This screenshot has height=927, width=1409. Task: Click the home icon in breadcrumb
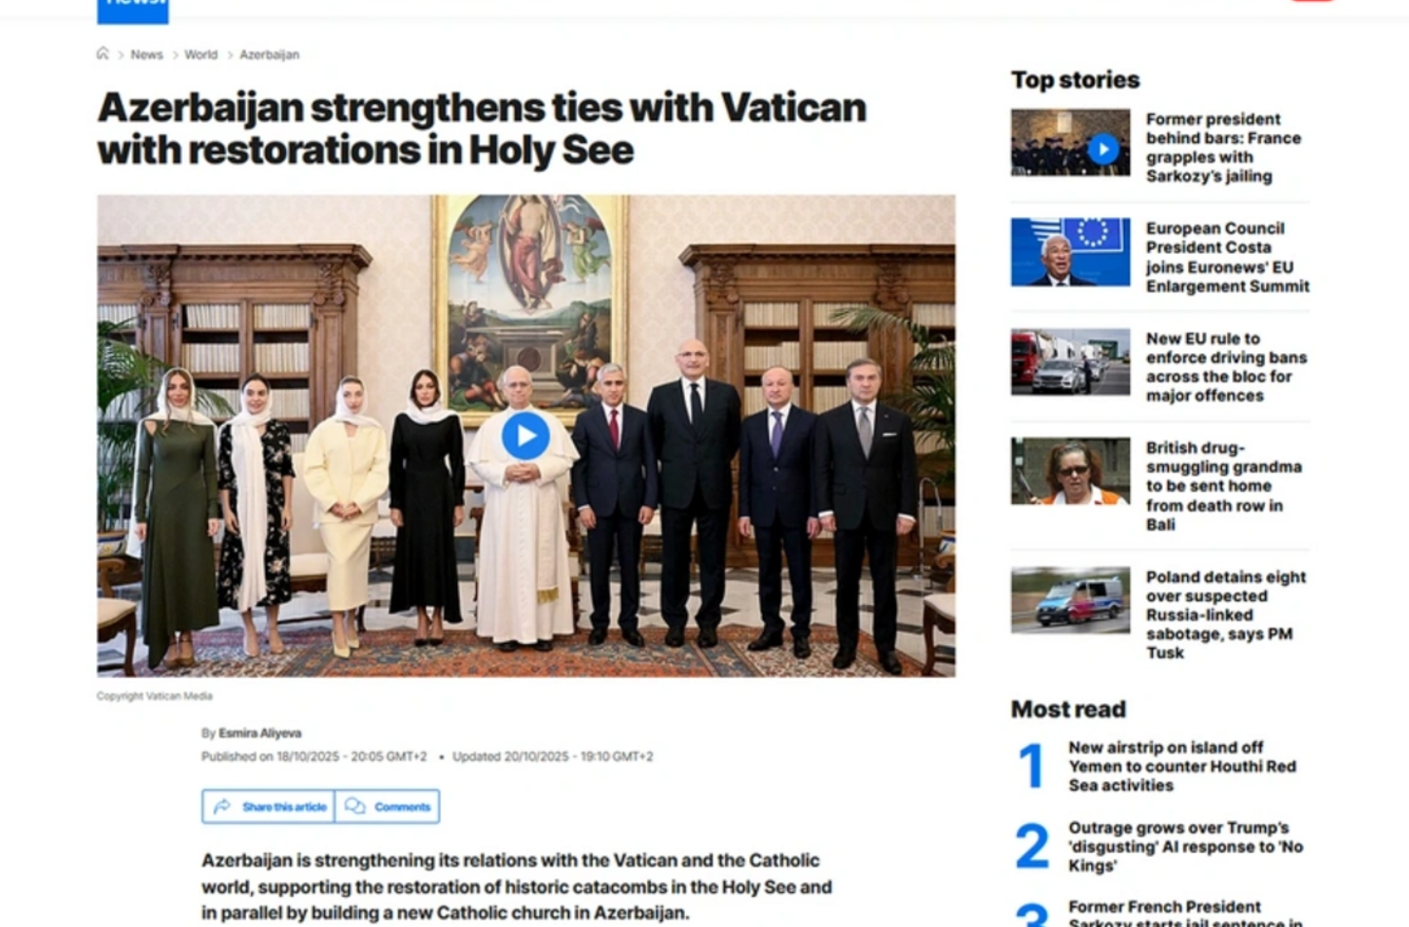tap(102, 53)
